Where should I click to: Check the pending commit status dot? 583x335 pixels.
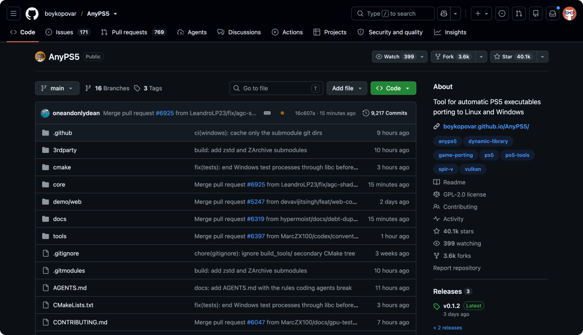282,113
